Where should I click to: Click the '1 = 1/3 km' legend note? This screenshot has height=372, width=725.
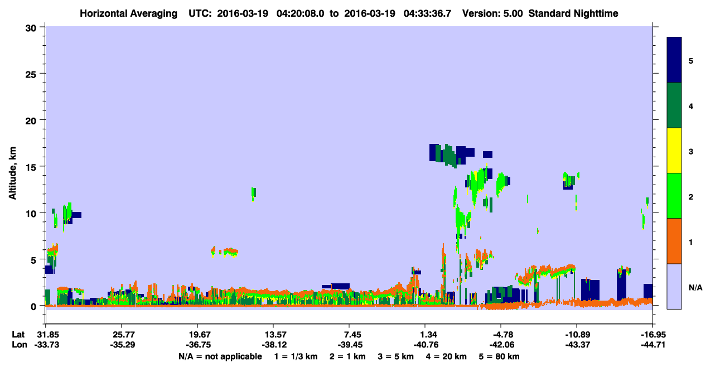point(296,356)
